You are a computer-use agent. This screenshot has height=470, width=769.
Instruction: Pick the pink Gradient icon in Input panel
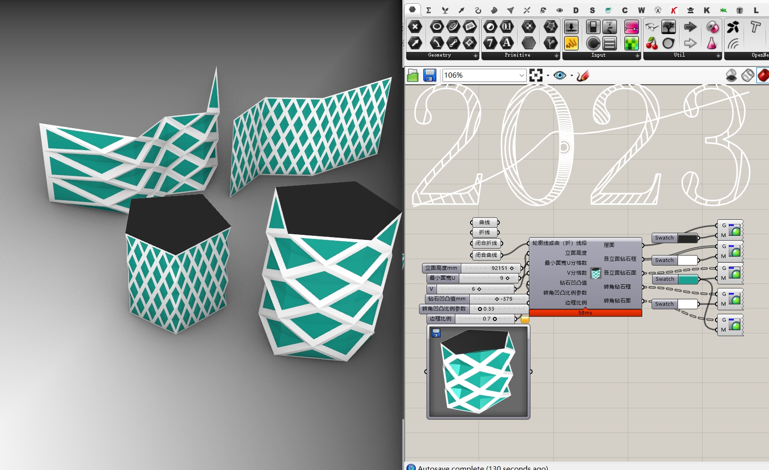point(631,27)
